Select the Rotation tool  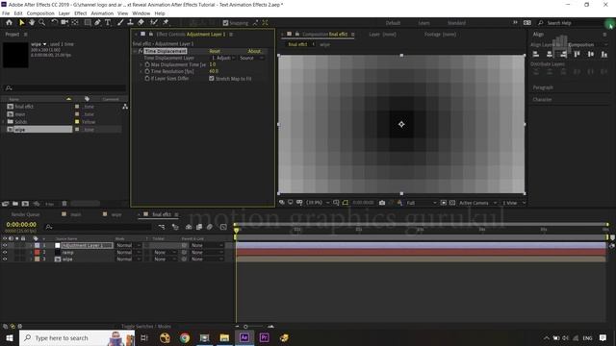click(x=54, y=23)
